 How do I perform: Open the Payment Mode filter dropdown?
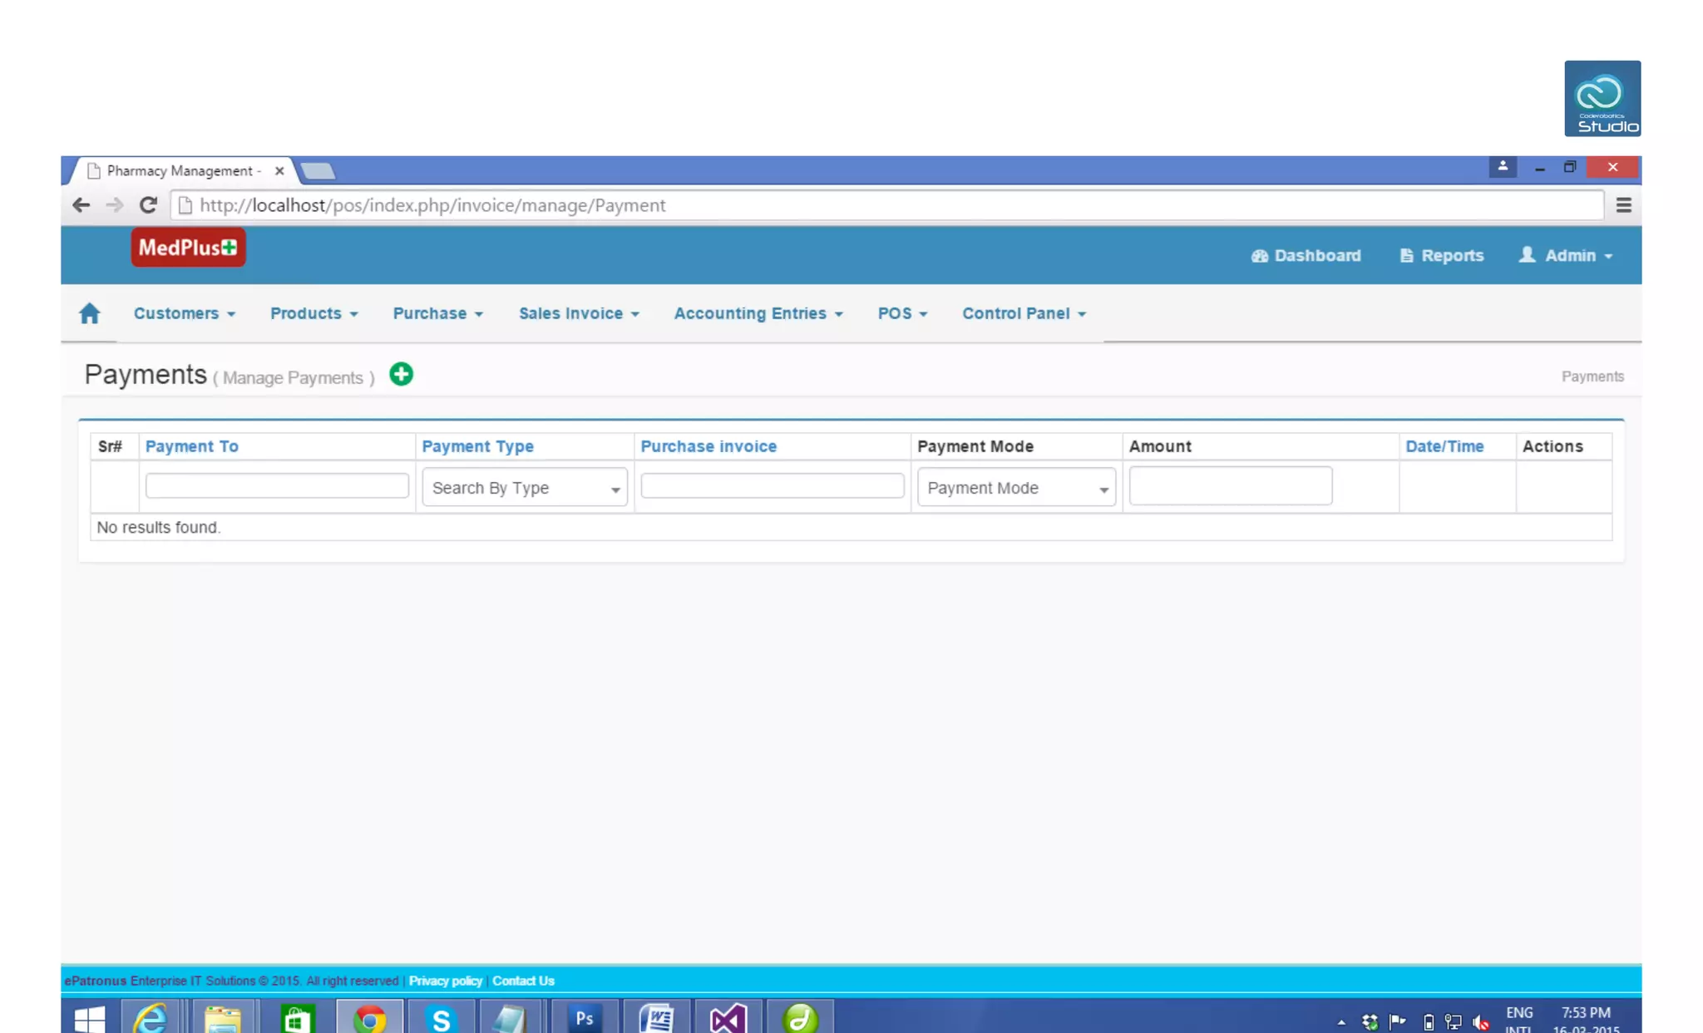click(1015, 488)
